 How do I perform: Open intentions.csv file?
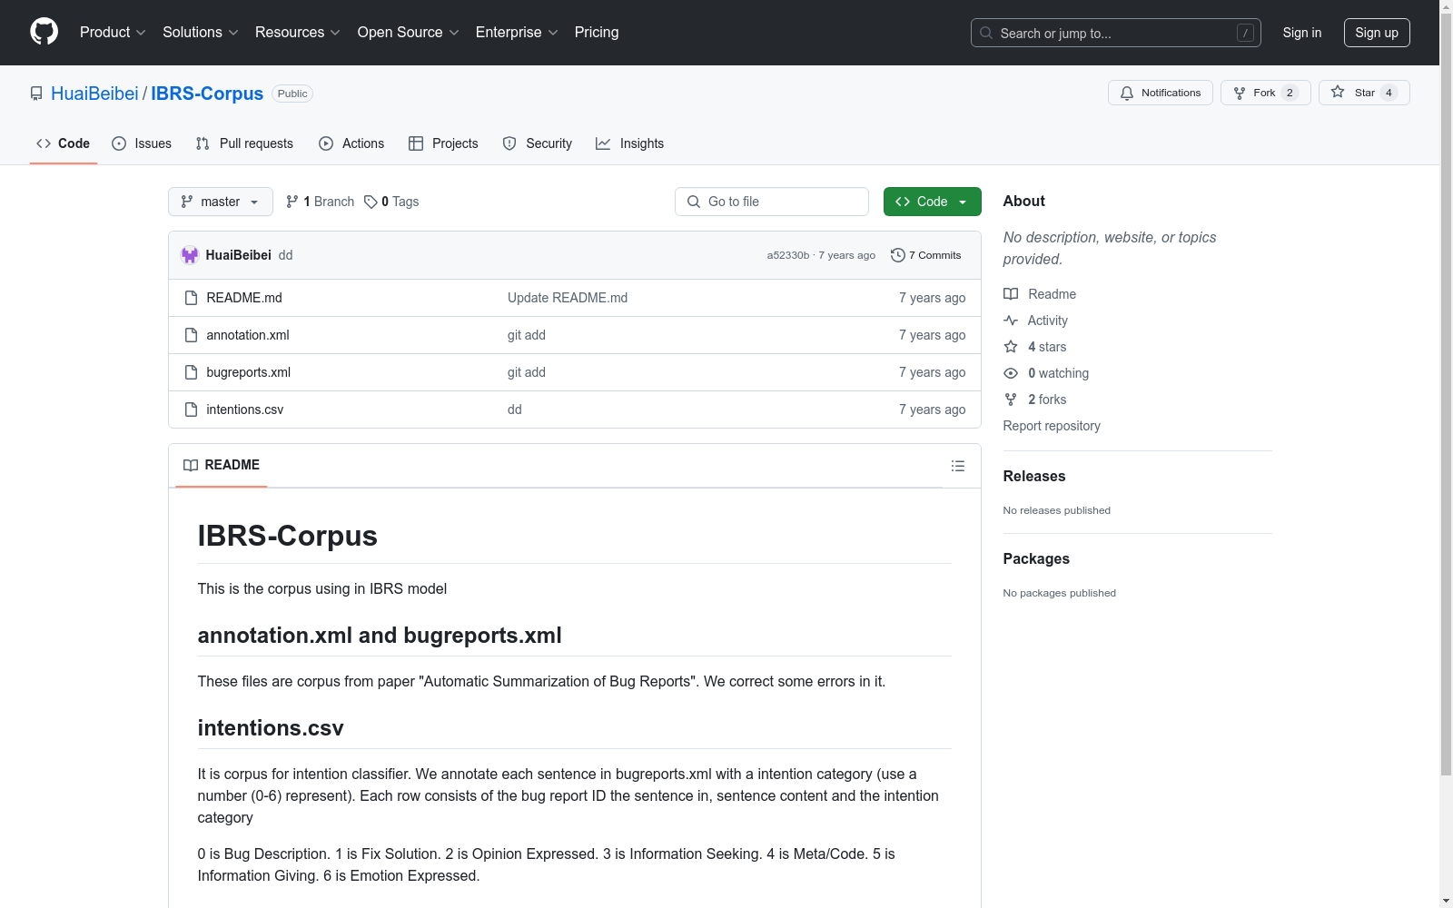245,410
